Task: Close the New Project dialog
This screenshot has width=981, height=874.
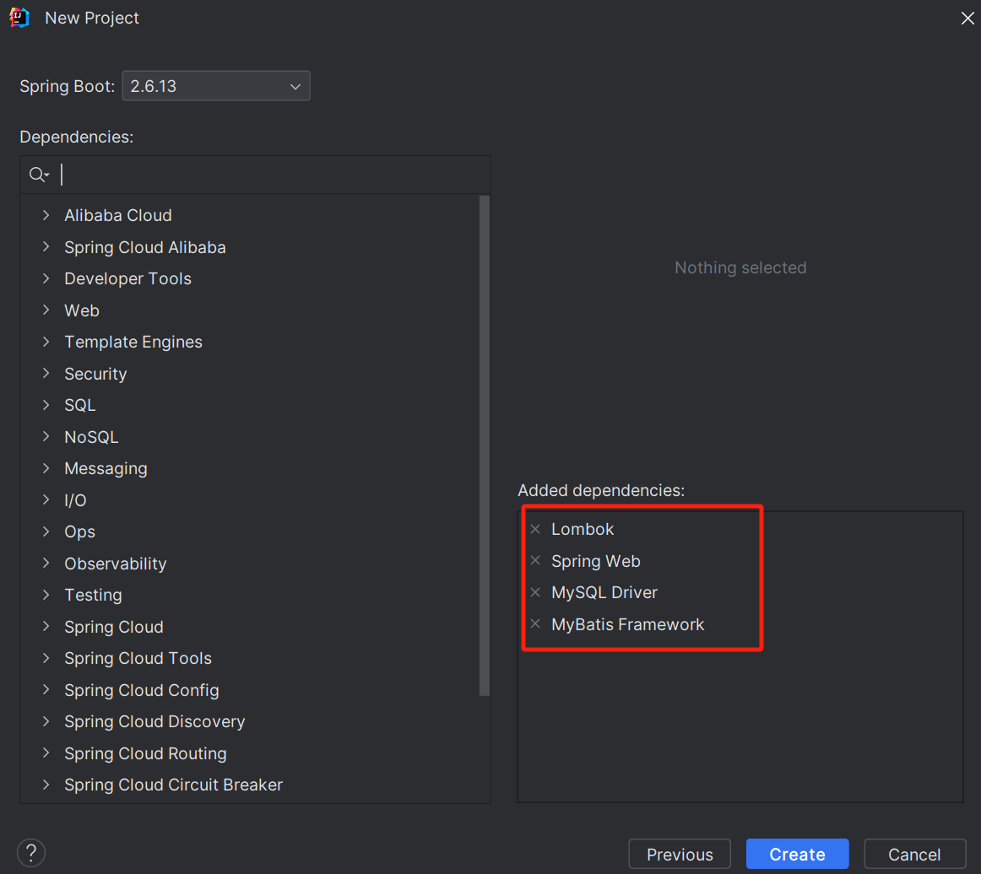Action: pyautogui.click(x=967, y=18)
